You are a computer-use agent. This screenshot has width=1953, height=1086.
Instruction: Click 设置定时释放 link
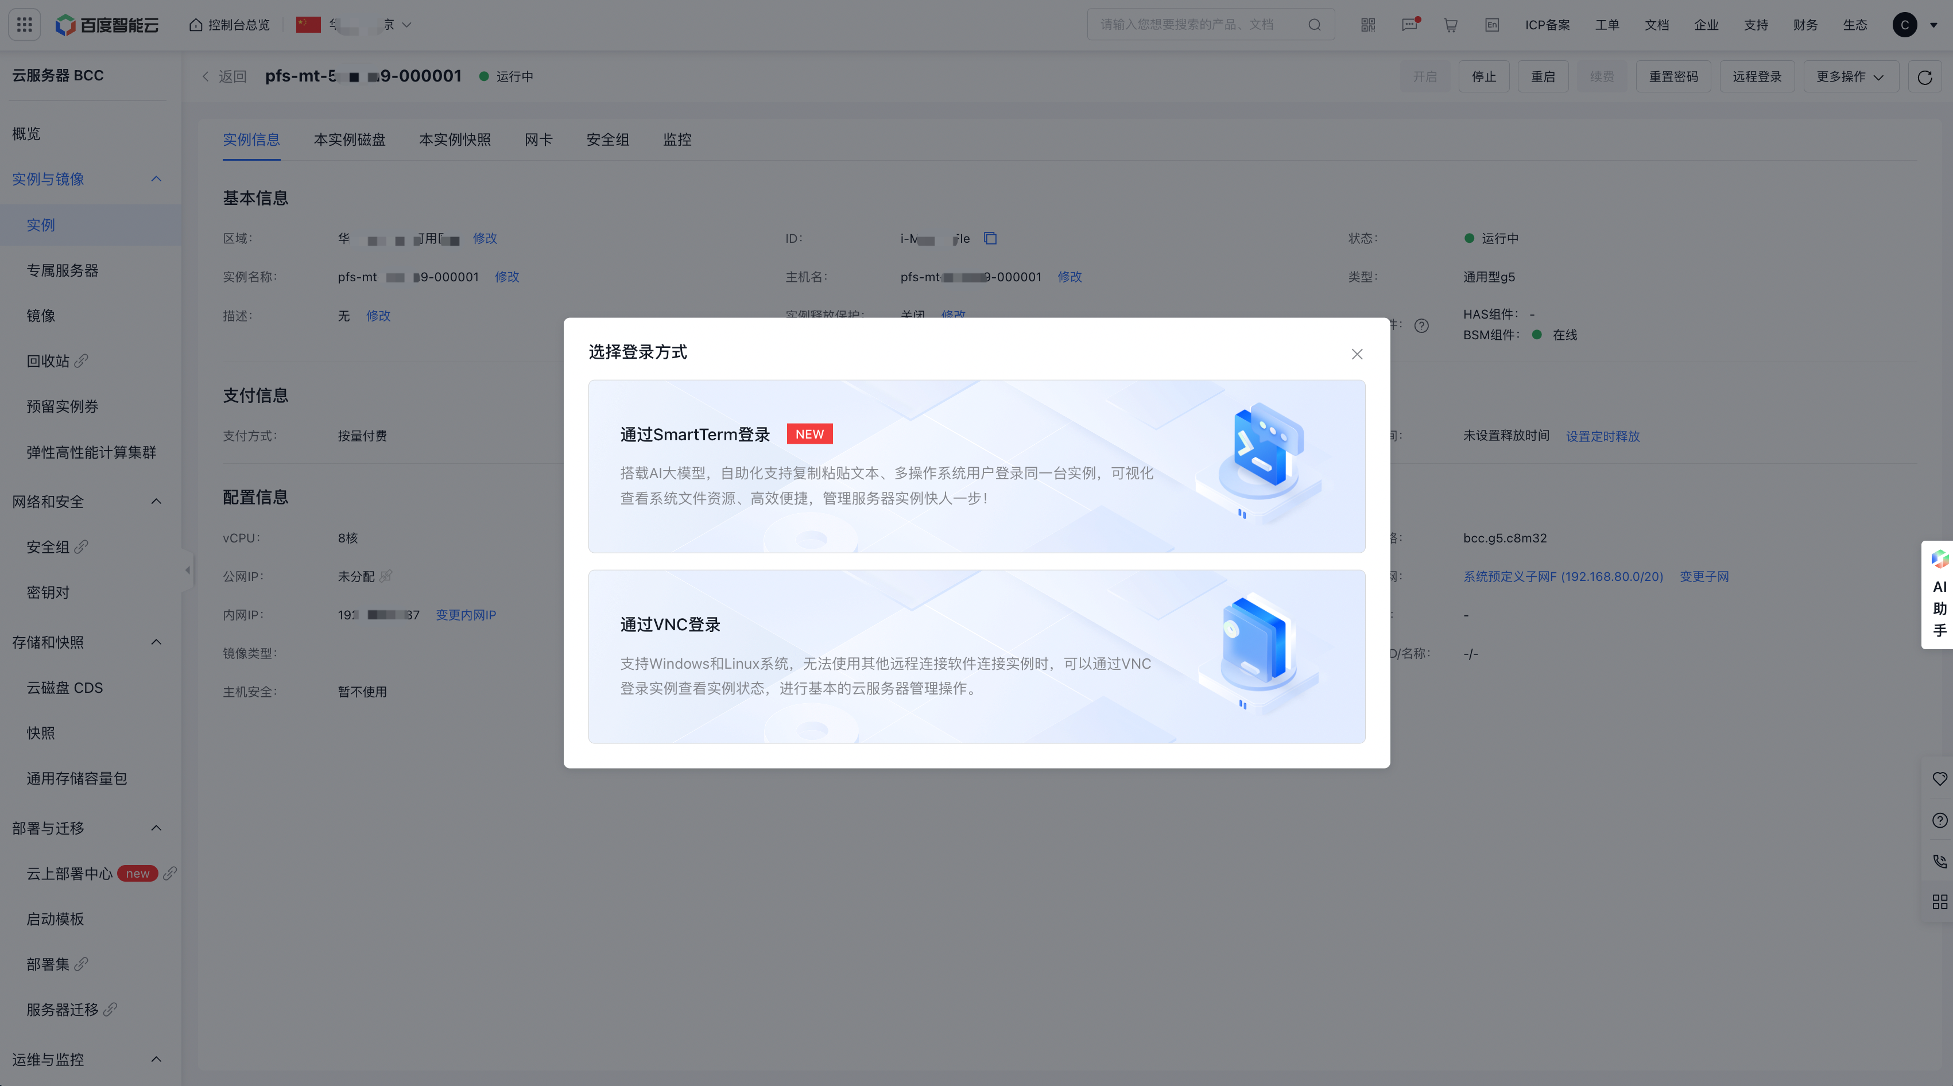(1603, 436)
